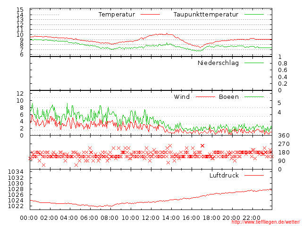This screenshot has width=302, height=226.
Task: Click the '270' wind direction axis label
Action: tap(284, 144)
